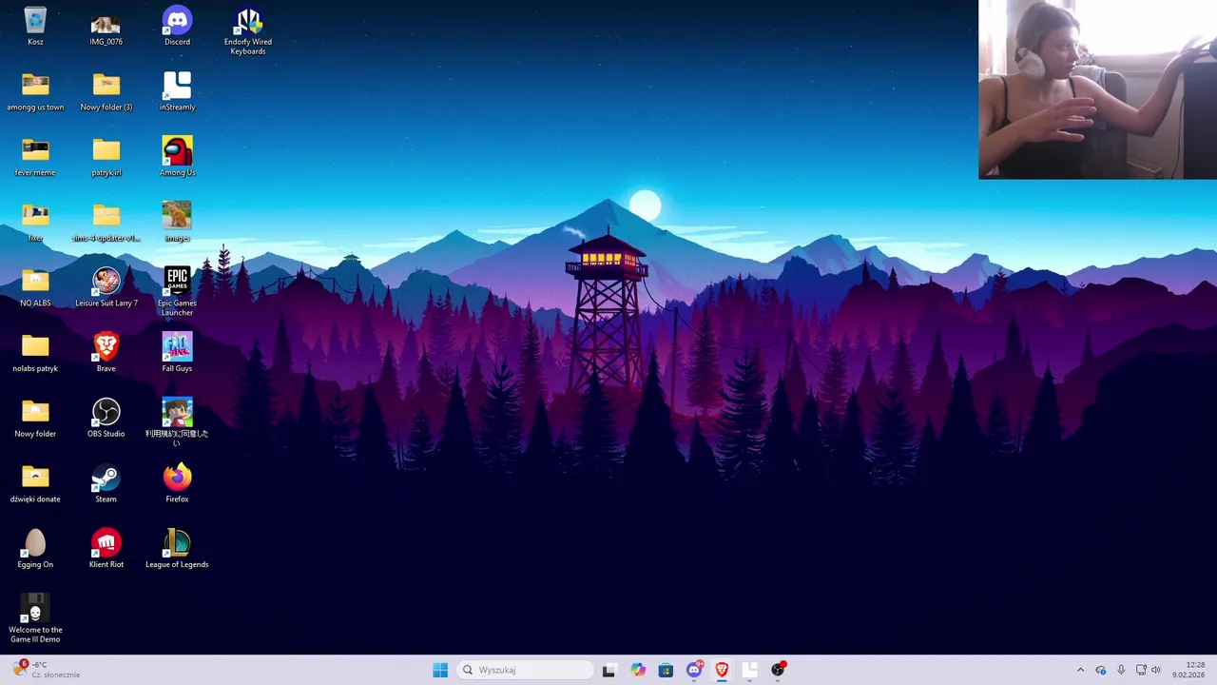Open the Nowy folder icon without a number
1217x685 pixels.
coord(35,420)
